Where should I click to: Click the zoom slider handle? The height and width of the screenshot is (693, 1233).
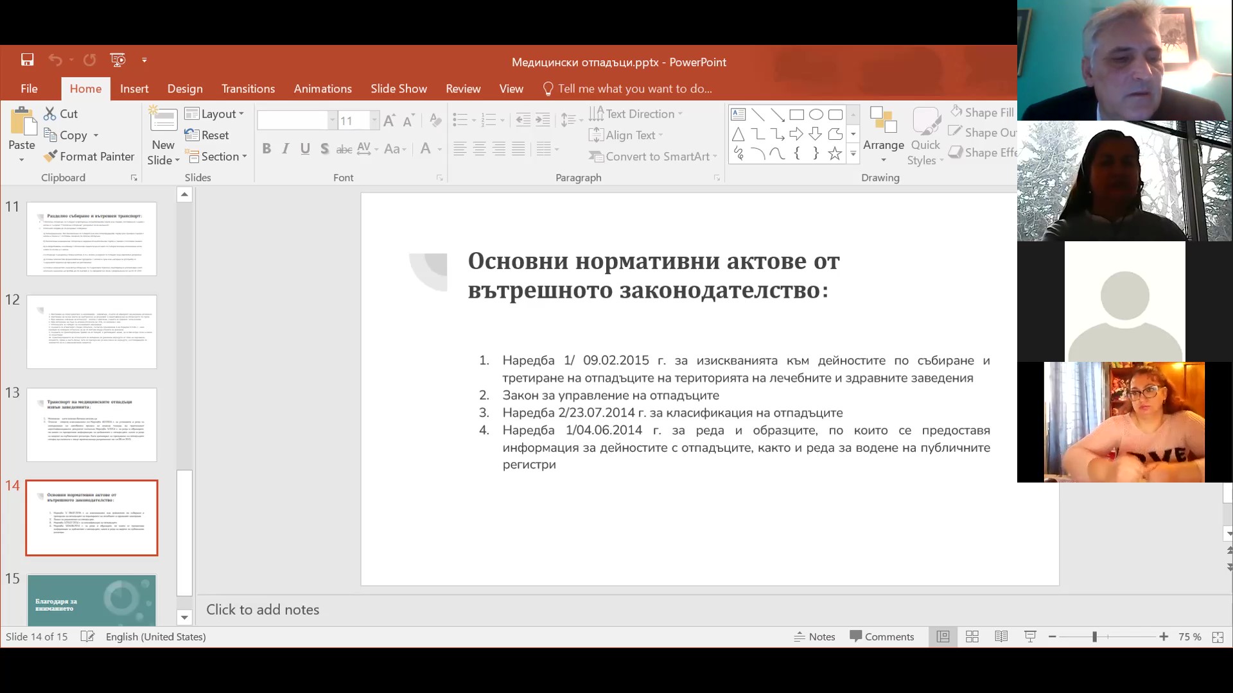coord(1094,637)
